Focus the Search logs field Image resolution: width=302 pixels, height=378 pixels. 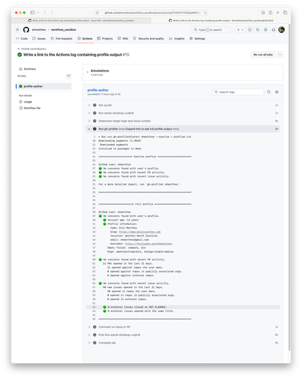(238, 92)
